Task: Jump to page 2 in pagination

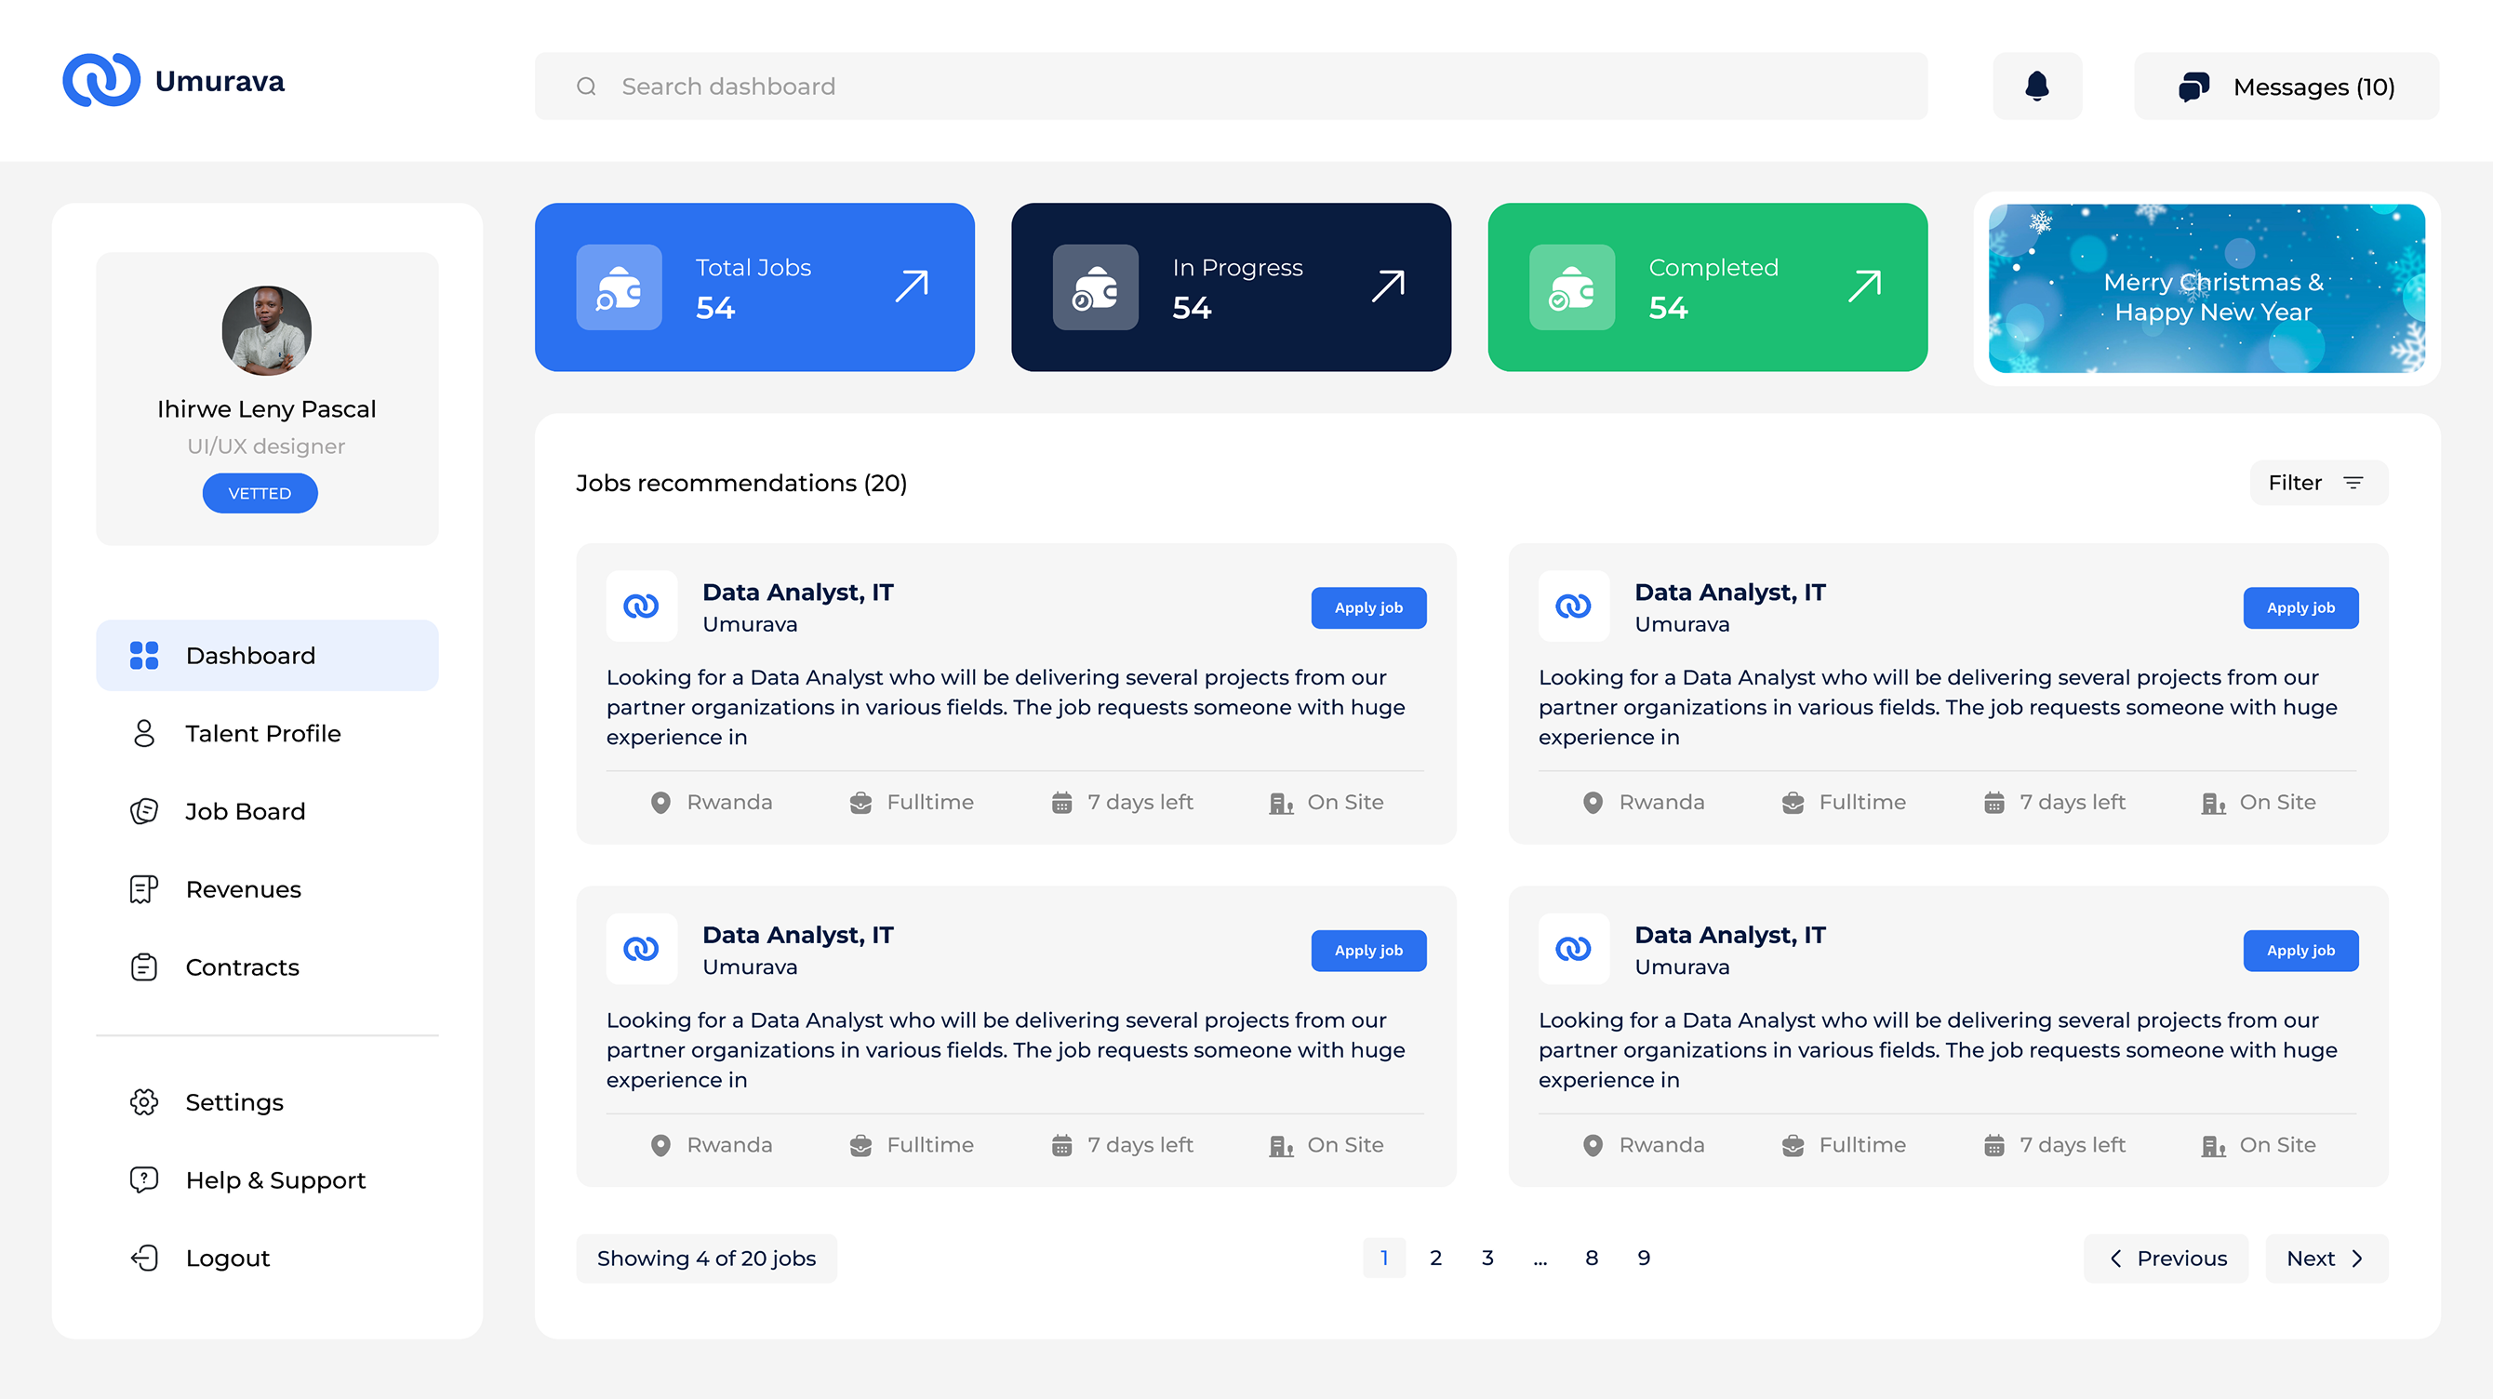Action: 1436,1258
